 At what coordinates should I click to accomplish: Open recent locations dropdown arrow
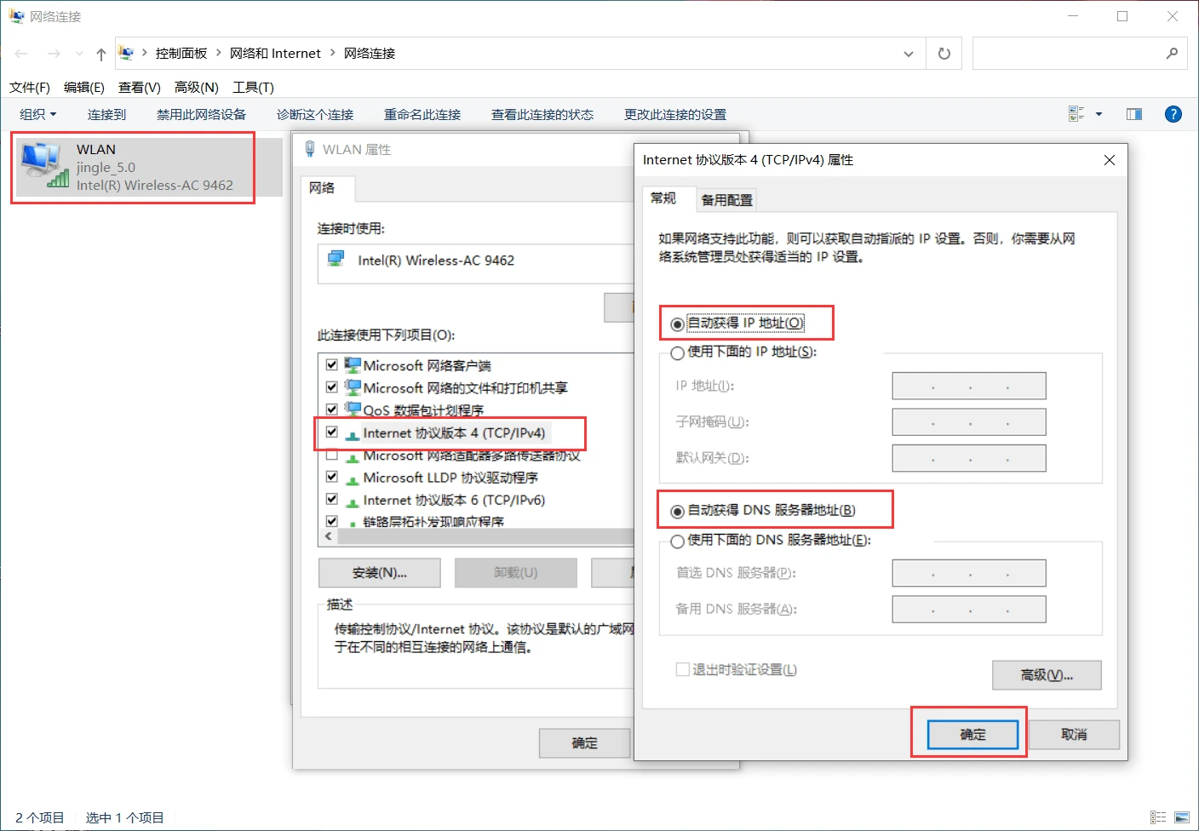pos(79,54)
